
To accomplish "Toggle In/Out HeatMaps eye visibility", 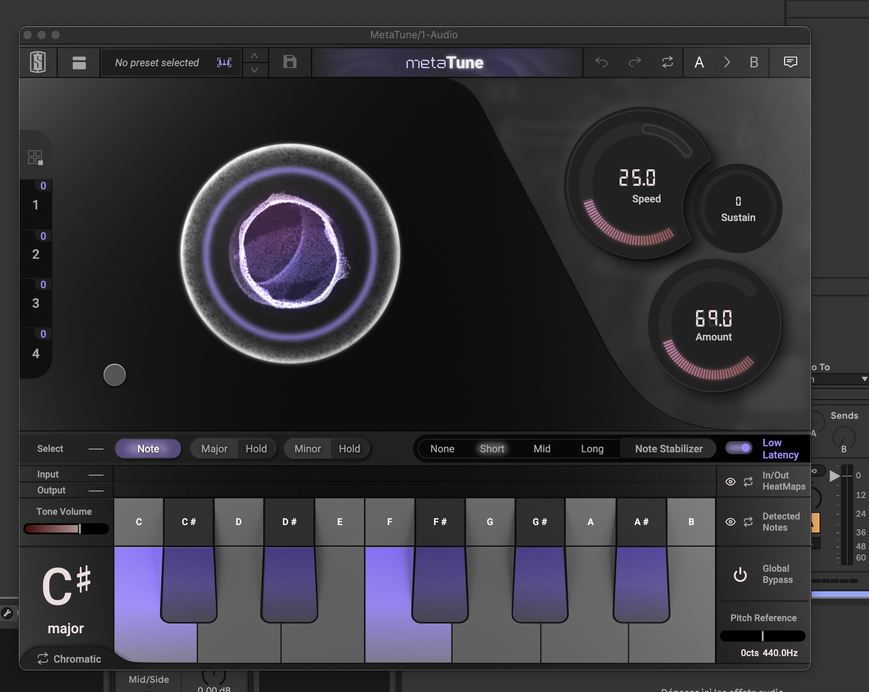I will click(x=731, y=482).
